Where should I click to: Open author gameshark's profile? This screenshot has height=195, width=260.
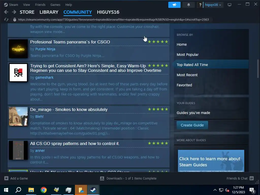pyautogui.click(x=44, y=77)
